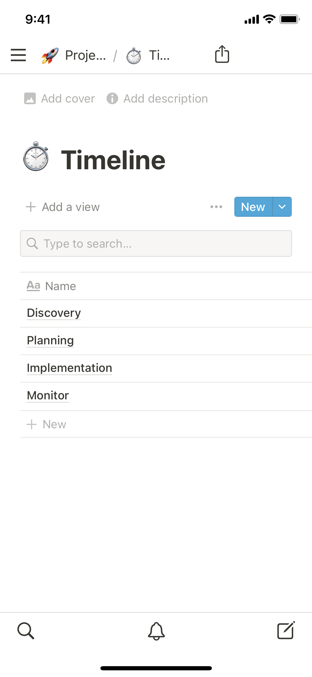Screen dimensions: 312x677
Task: Click the Timeline stopwatch page icon
Action: pyautogui.click(x=36, y=156)
